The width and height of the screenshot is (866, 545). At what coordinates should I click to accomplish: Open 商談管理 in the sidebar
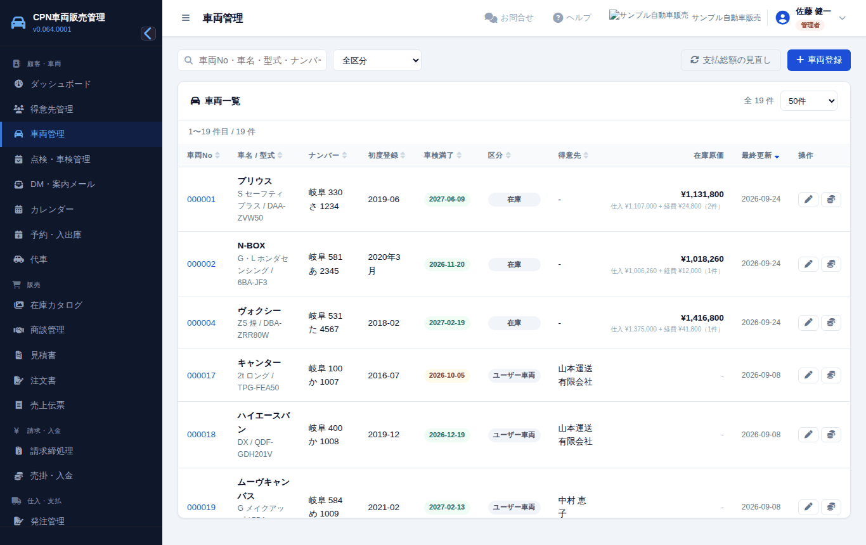point(81,330)
